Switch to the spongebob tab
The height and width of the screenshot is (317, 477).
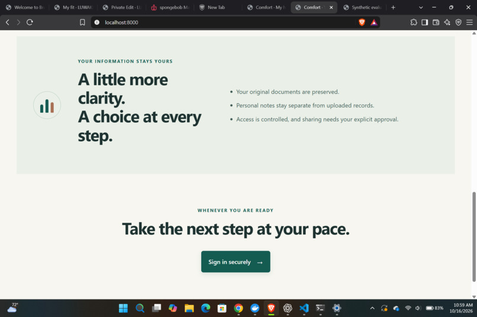click(x=170, y=7)
